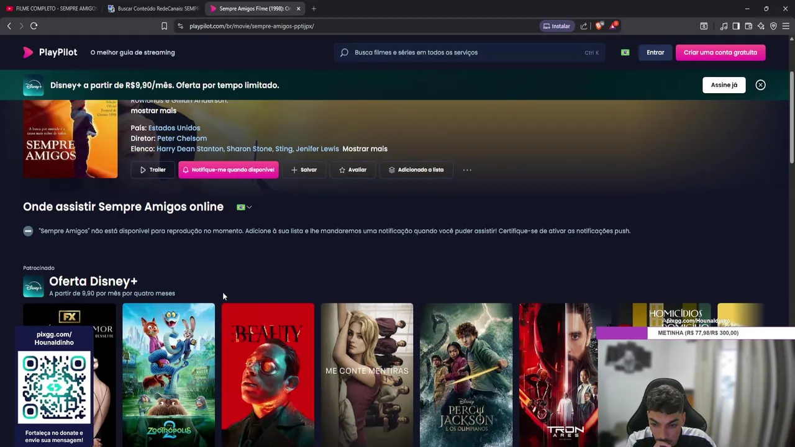Open a new browser tab

(314, 9)
